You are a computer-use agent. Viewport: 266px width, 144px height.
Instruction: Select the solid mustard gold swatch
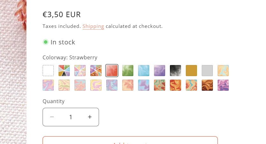pyautogui.click(x=191, y=70)
